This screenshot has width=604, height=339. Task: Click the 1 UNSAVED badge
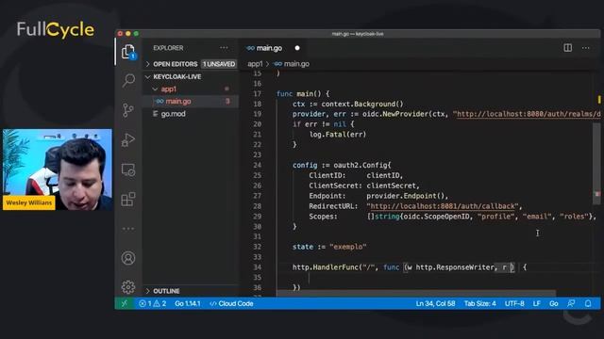coord(219,64)
